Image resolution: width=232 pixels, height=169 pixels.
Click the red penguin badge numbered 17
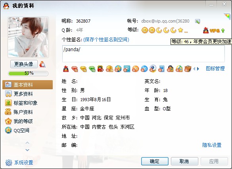(100, 69)
